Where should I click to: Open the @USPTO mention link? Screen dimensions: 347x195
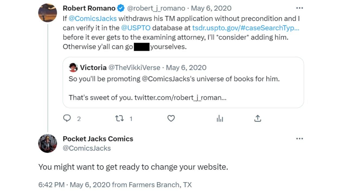(136, 28)
